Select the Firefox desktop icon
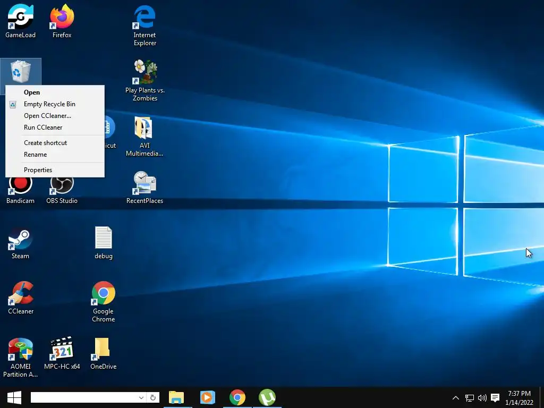Image resolution: width=544 pixels, height=408 pixels. 62,21
